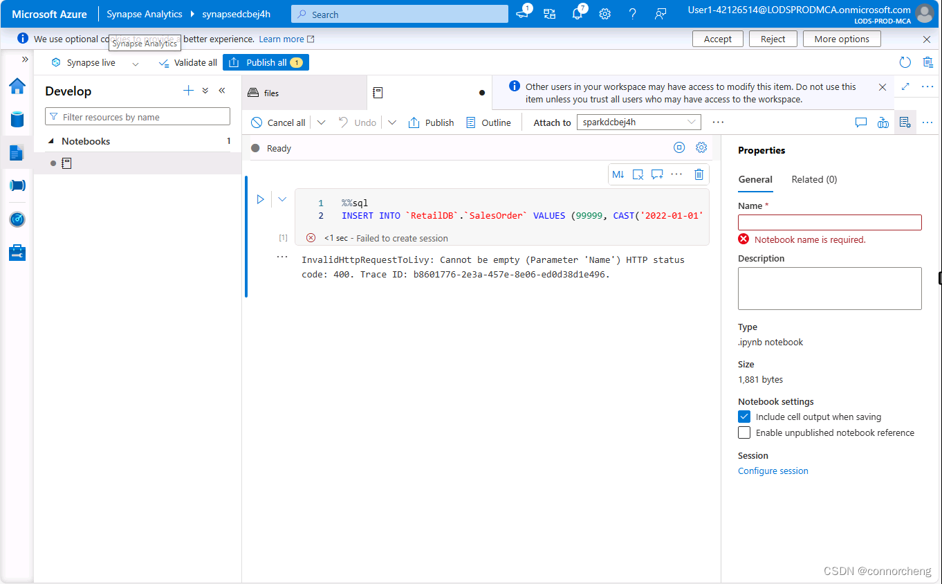
Task: Open the Manage hub toolbox icon
Action: (x=17, y=253)
